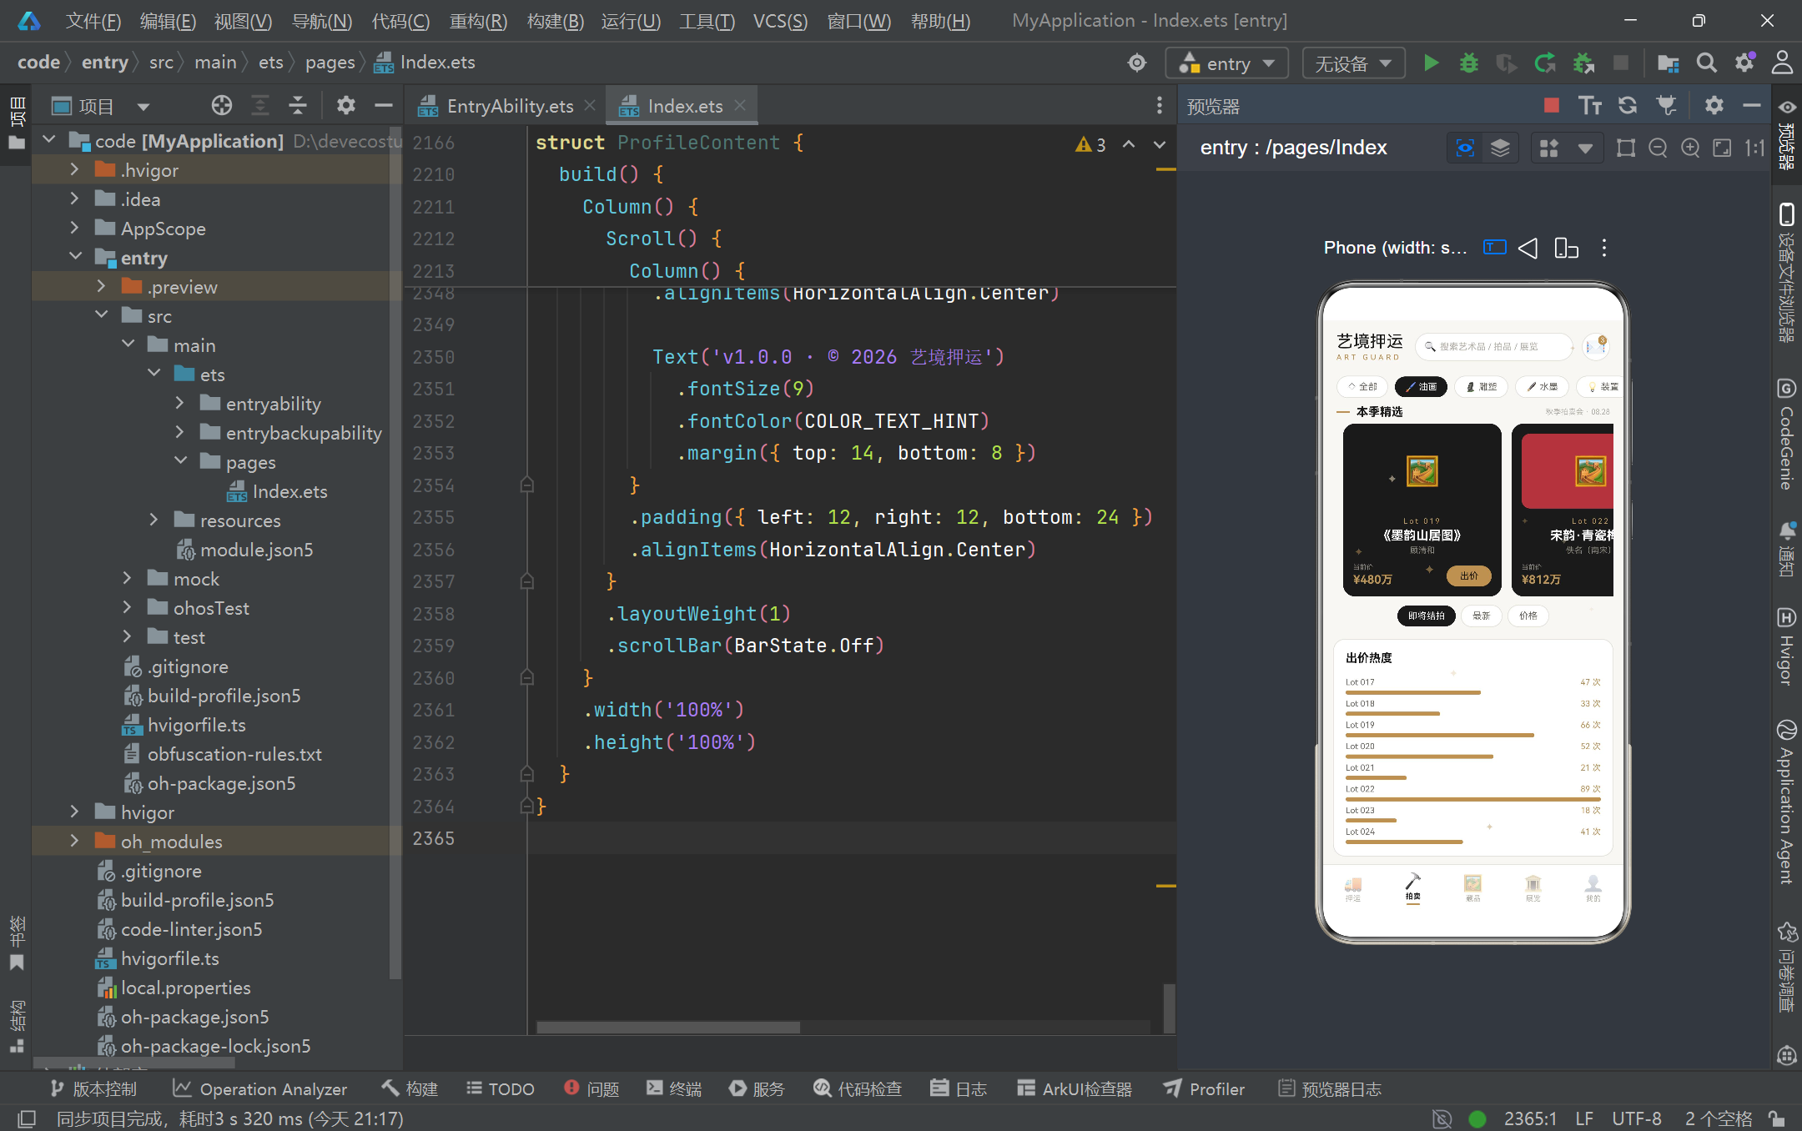The width and height of the screenshot is (1802, 1131).
Task: Open IDE settings gear in top toolbar
Action: 1744,63
